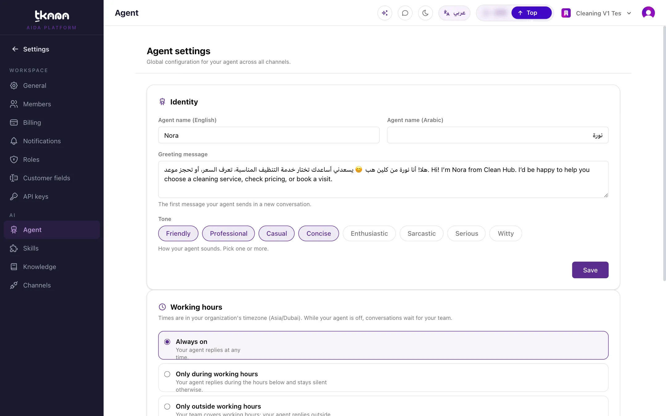
Task: Open the chat bubble icon
Action: [405, 13]
